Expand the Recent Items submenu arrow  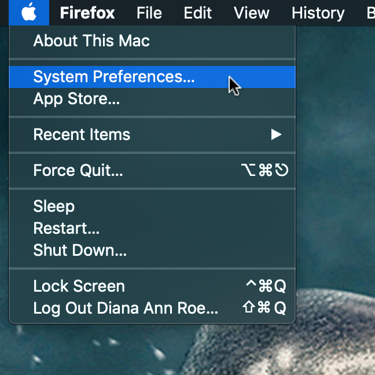(x=276, y=135)
